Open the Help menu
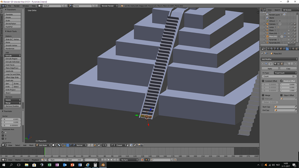The image size is (299, 168). (34, 6)
